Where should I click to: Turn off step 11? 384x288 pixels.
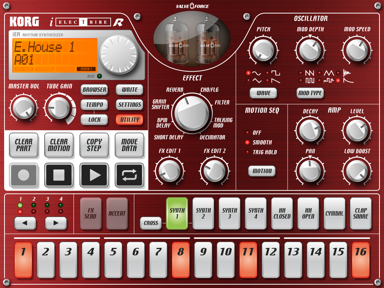(248, 260)
